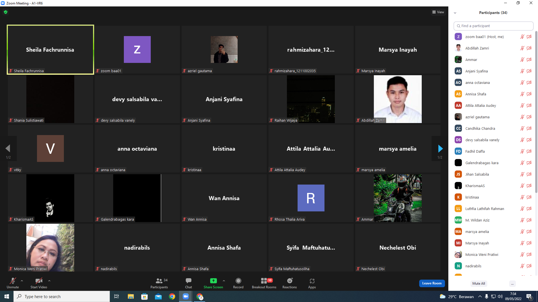Select devy salsabila vanely in participant list
The height and width of the screenshot is (302, 538).
pyautogui.click(x=493, y=140)
